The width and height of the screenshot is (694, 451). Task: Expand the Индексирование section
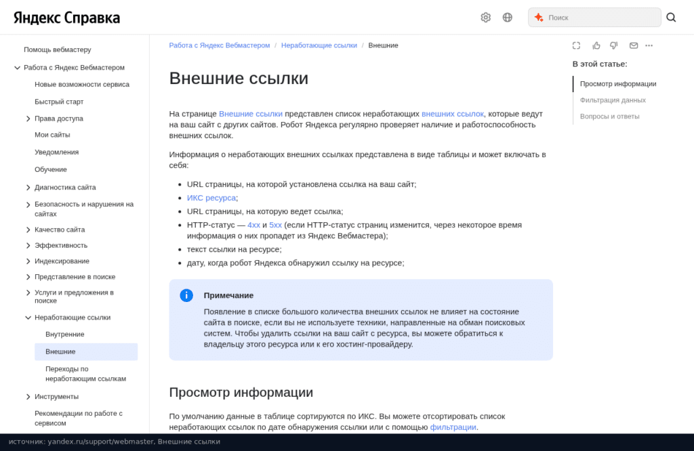28,261
